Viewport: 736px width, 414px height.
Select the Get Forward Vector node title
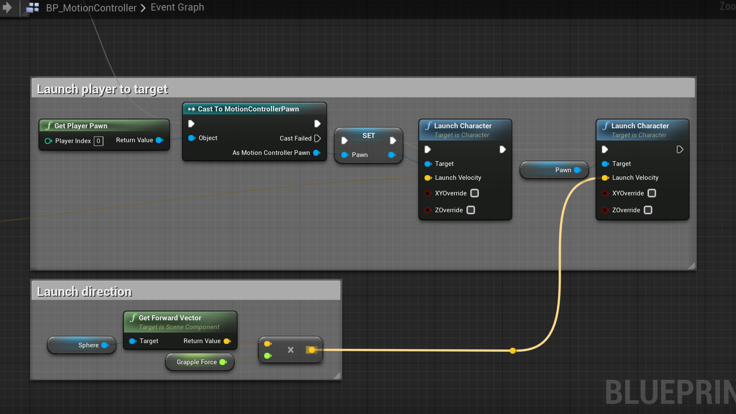170,318
